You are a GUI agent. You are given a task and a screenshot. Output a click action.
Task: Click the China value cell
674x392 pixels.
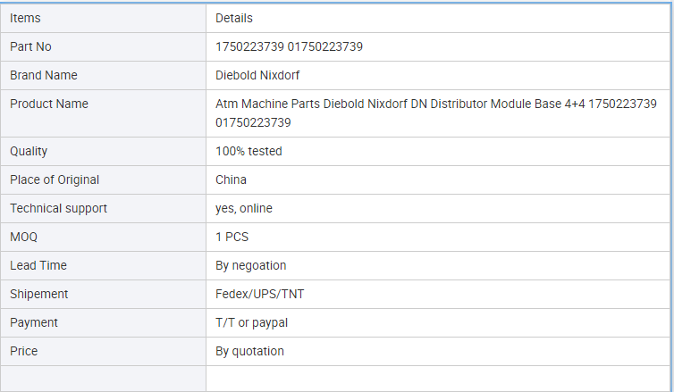tap(438, 179)
